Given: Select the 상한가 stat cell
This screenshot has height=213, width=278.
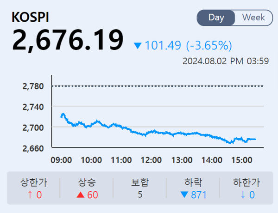Looking at the screenshot, I should click(x=33, y=188).
